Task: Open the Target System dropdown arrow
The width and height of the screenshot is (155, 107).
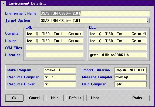Action: [x=148, y=21]
